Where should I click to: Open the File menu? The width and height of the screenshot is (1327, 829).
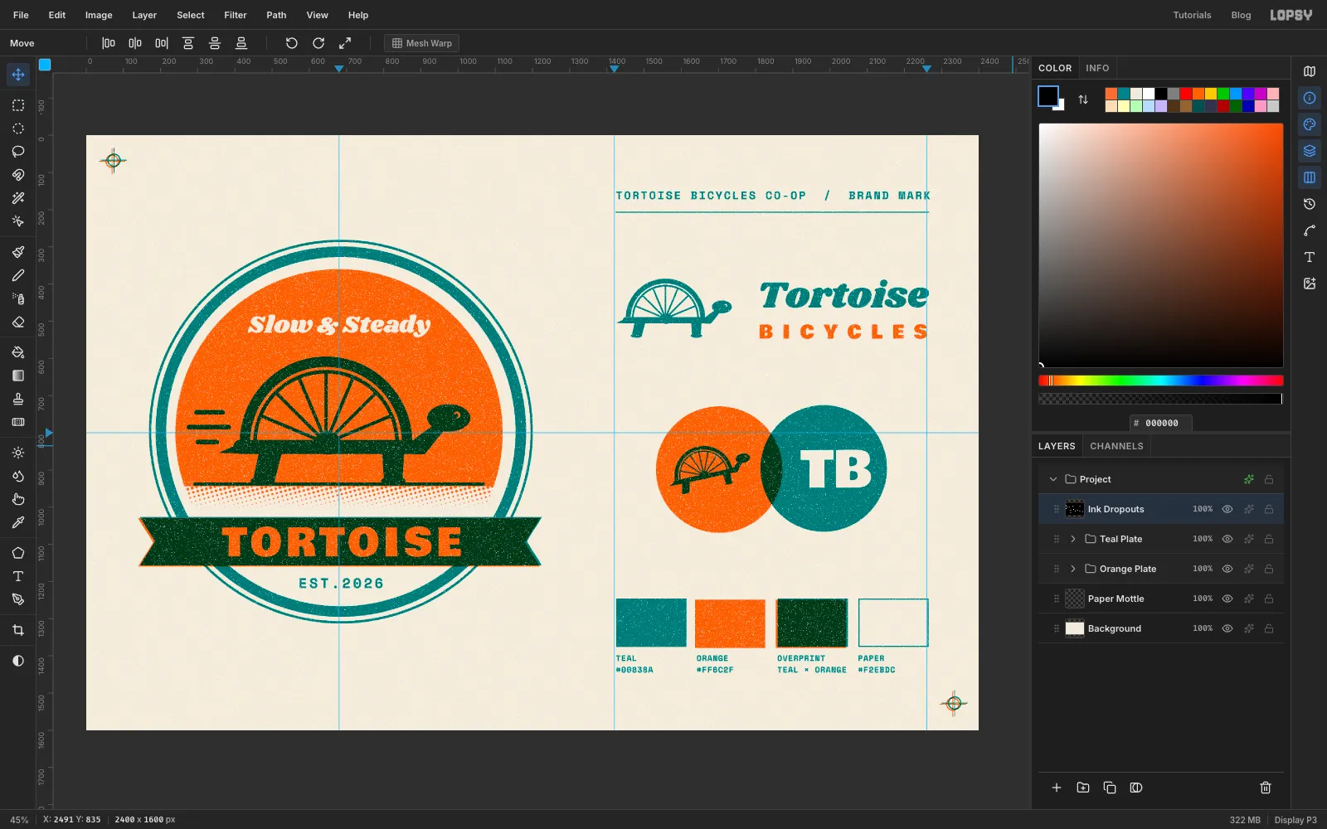point(21,15)
